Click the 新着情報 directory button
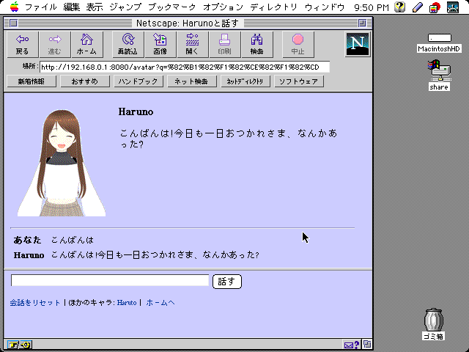 pyautogui.click(x=32, y=81)
